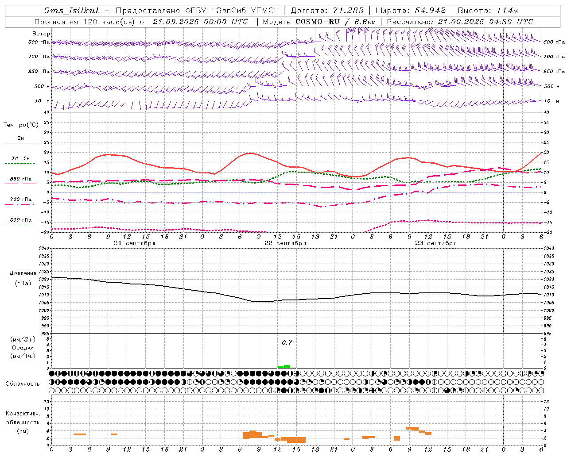Click the 700 гПа temperature legend entry

point(21,199)
